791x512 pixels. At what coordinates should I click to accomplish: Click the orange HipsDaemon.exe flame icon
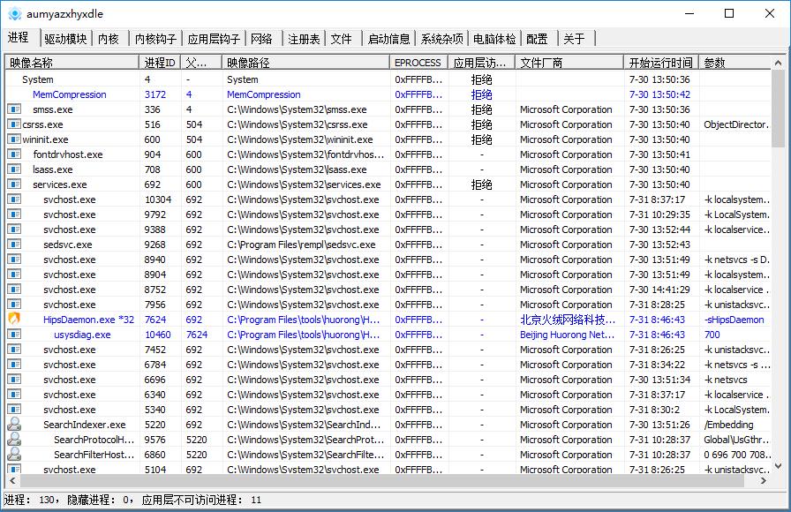coord(14,320)
